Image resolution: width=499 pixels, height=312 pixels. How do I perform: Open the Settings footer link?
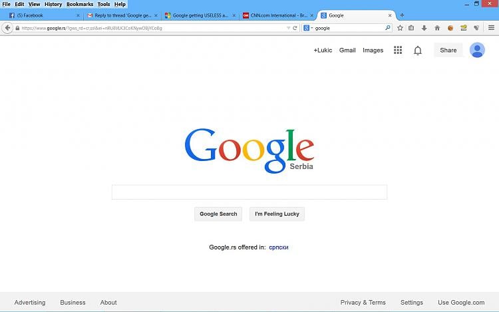pos(411,303)
